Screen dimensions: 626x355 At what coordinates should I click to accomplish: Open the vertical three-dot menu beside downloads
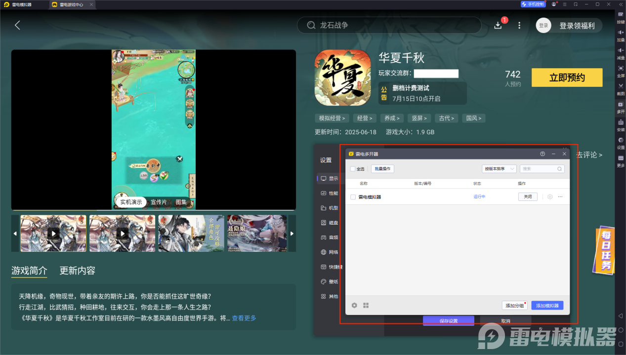tap(519, 25)
